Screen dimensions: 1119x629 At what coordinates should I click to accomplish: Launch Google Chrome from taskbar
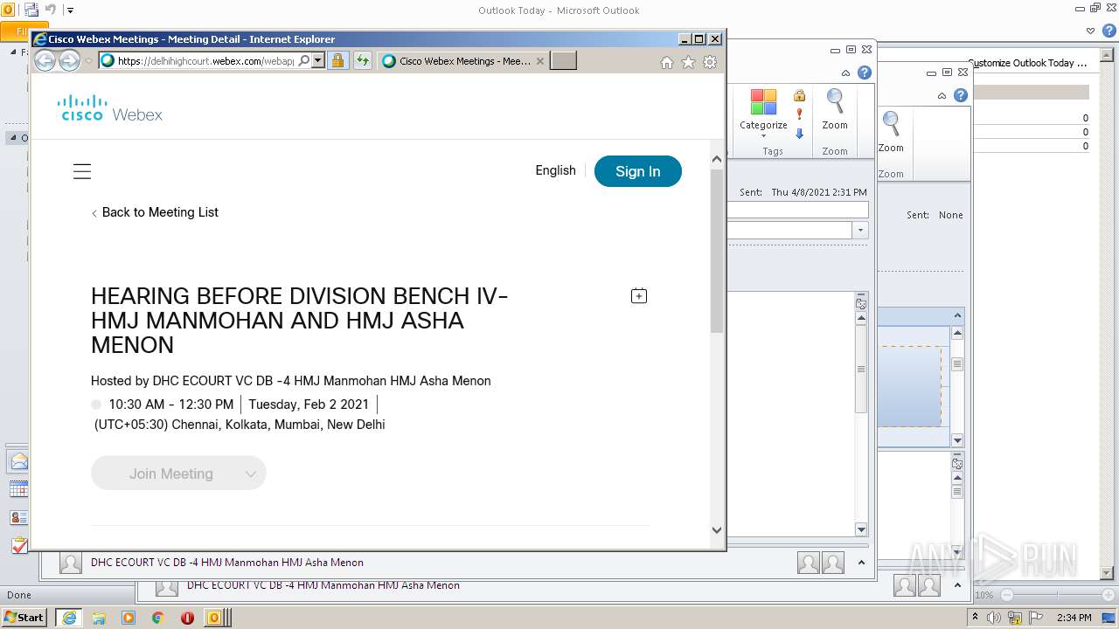pos(158,618)
